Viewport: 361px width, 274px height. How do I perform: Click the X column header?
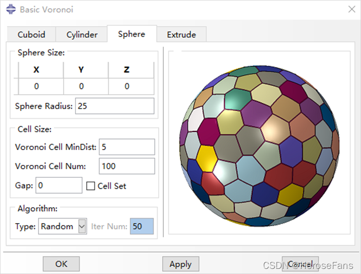36,69
